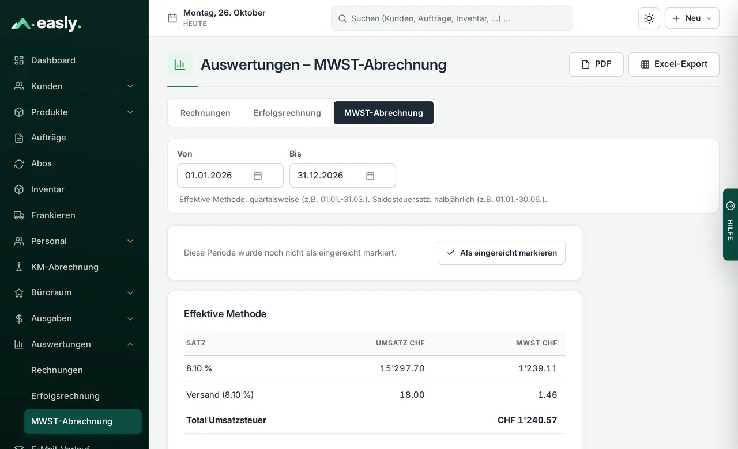Expand the Ausgaben submenu chevron
This screenshot has width=738, height=449.
[130, 318]
